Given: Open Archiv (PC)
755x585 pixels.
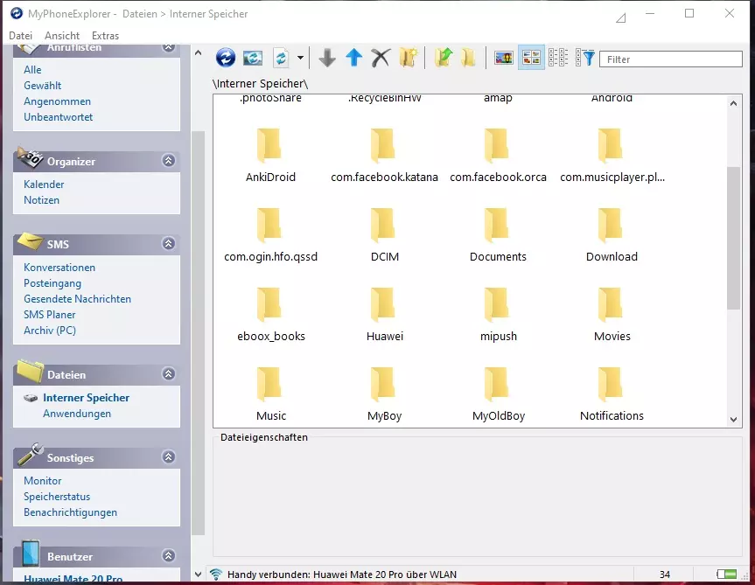Looking at the screenshot, I should (x=50, y=331).
